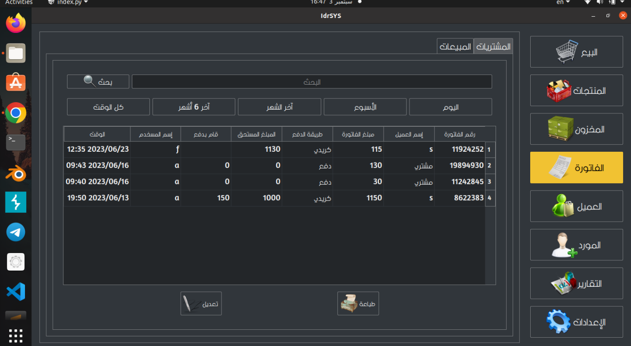This screenshot has width=631, height=346.
Task: Sort by قام بدفع column header
Action: click(x=206, y=135)
